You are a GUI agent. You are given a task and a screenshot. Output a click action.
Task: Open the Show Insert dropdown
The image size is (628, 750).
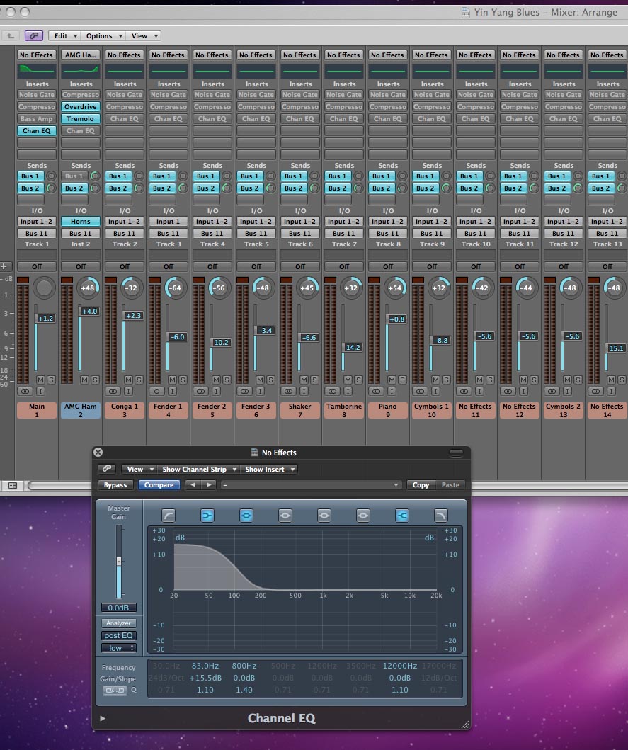(x=269, y=469)
